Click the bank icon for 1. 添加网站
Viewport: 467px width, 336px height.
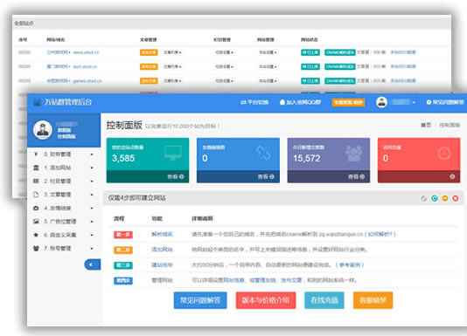point(36,168)
